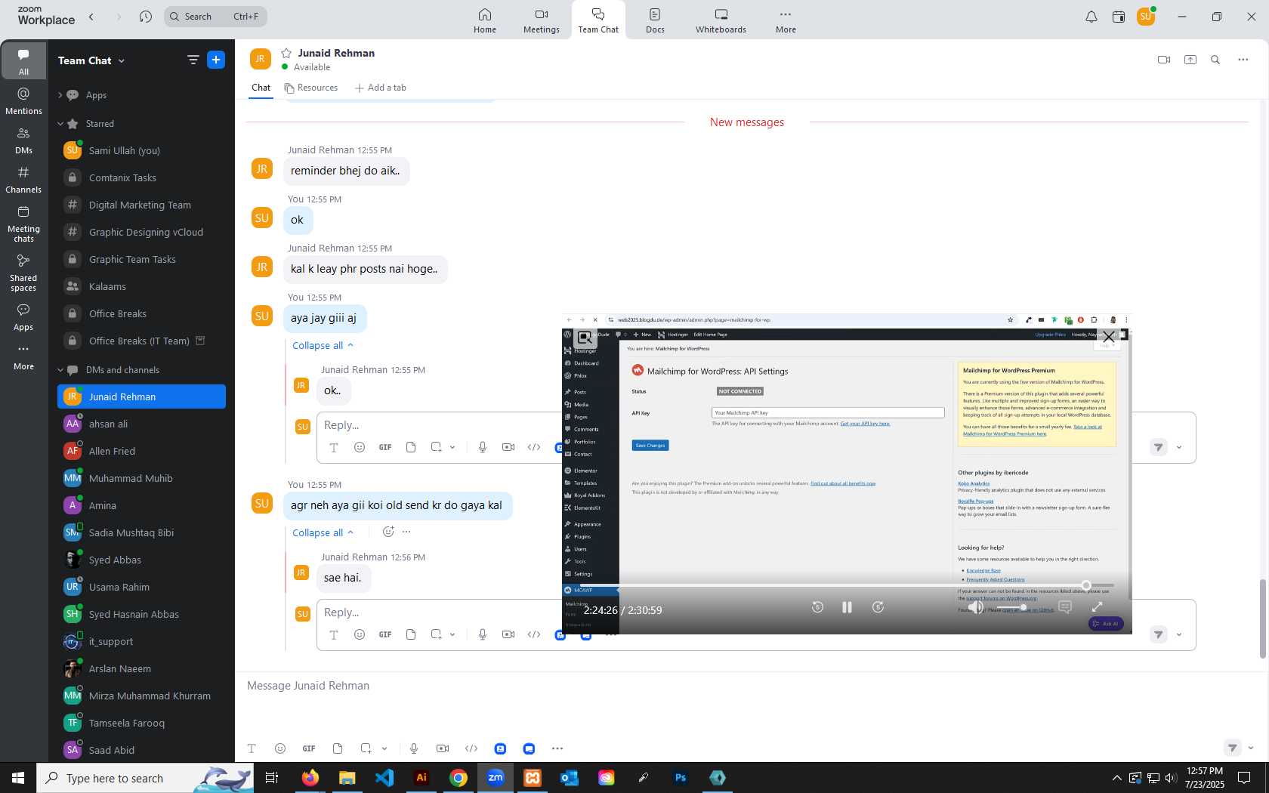Click the share screen icon in chat header
The image size is (1269, 793).
tap(1190, 60)
